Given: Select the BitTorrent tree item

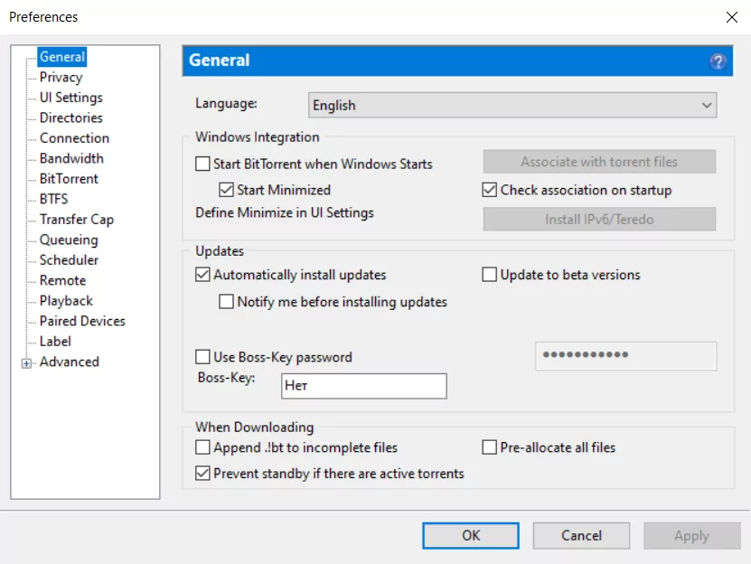Looking at the screenshot, I should tap(69, 179).
